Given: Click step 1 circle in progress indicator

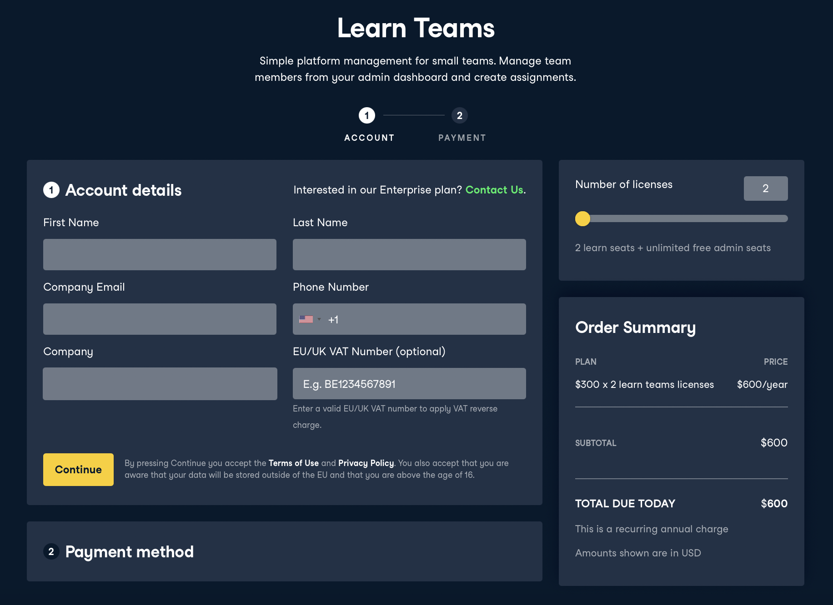Looking at the screenshot, I should (366, 115).
